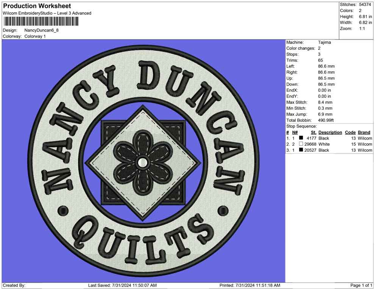Image resolution: width=375 pixels, height=289 pixels.
Task: Click Min Stitch value '0.3 mm'
Action: coord(325,108)
